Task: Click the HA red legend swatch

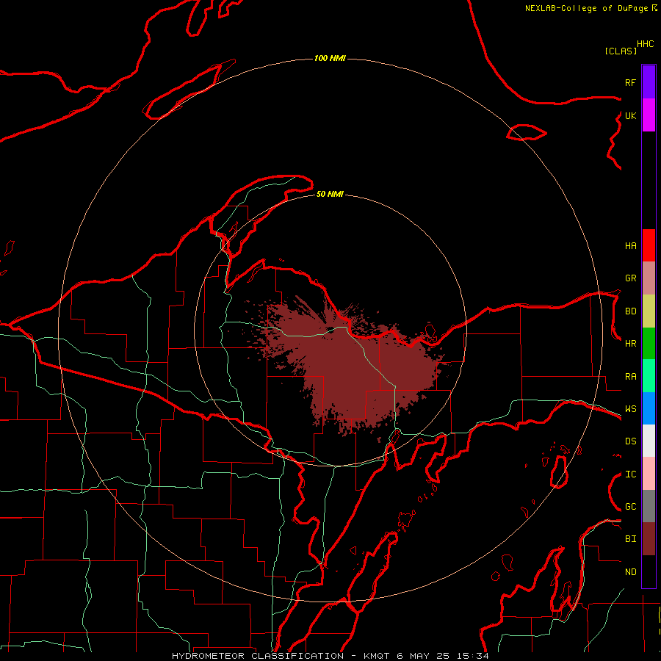Action: point(649,245)
